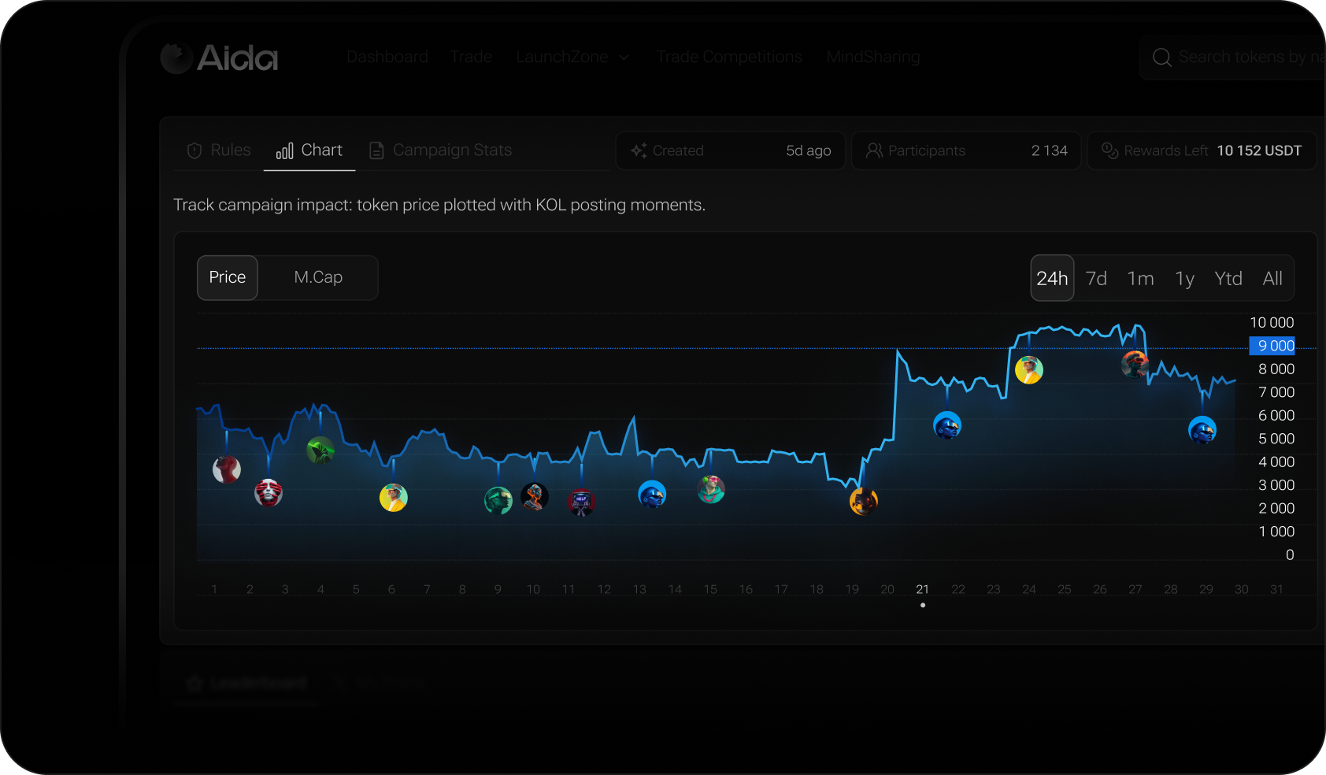Select the 1y time range
1326x775 pixels.
[x=1184, y=279]
